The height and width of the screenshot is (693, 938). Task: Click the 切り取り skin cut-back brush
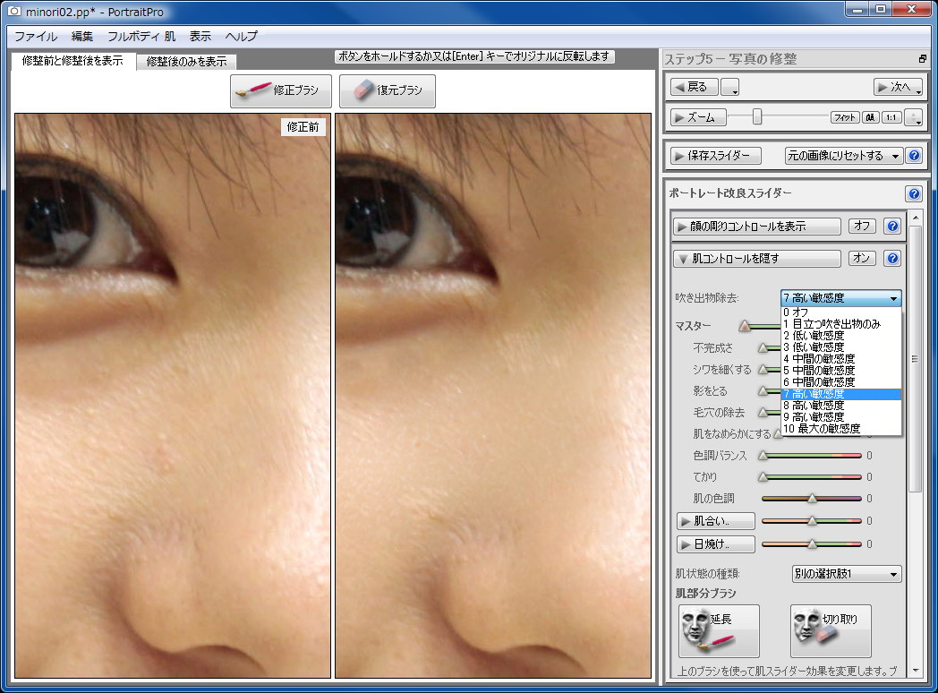click(831, 630)
